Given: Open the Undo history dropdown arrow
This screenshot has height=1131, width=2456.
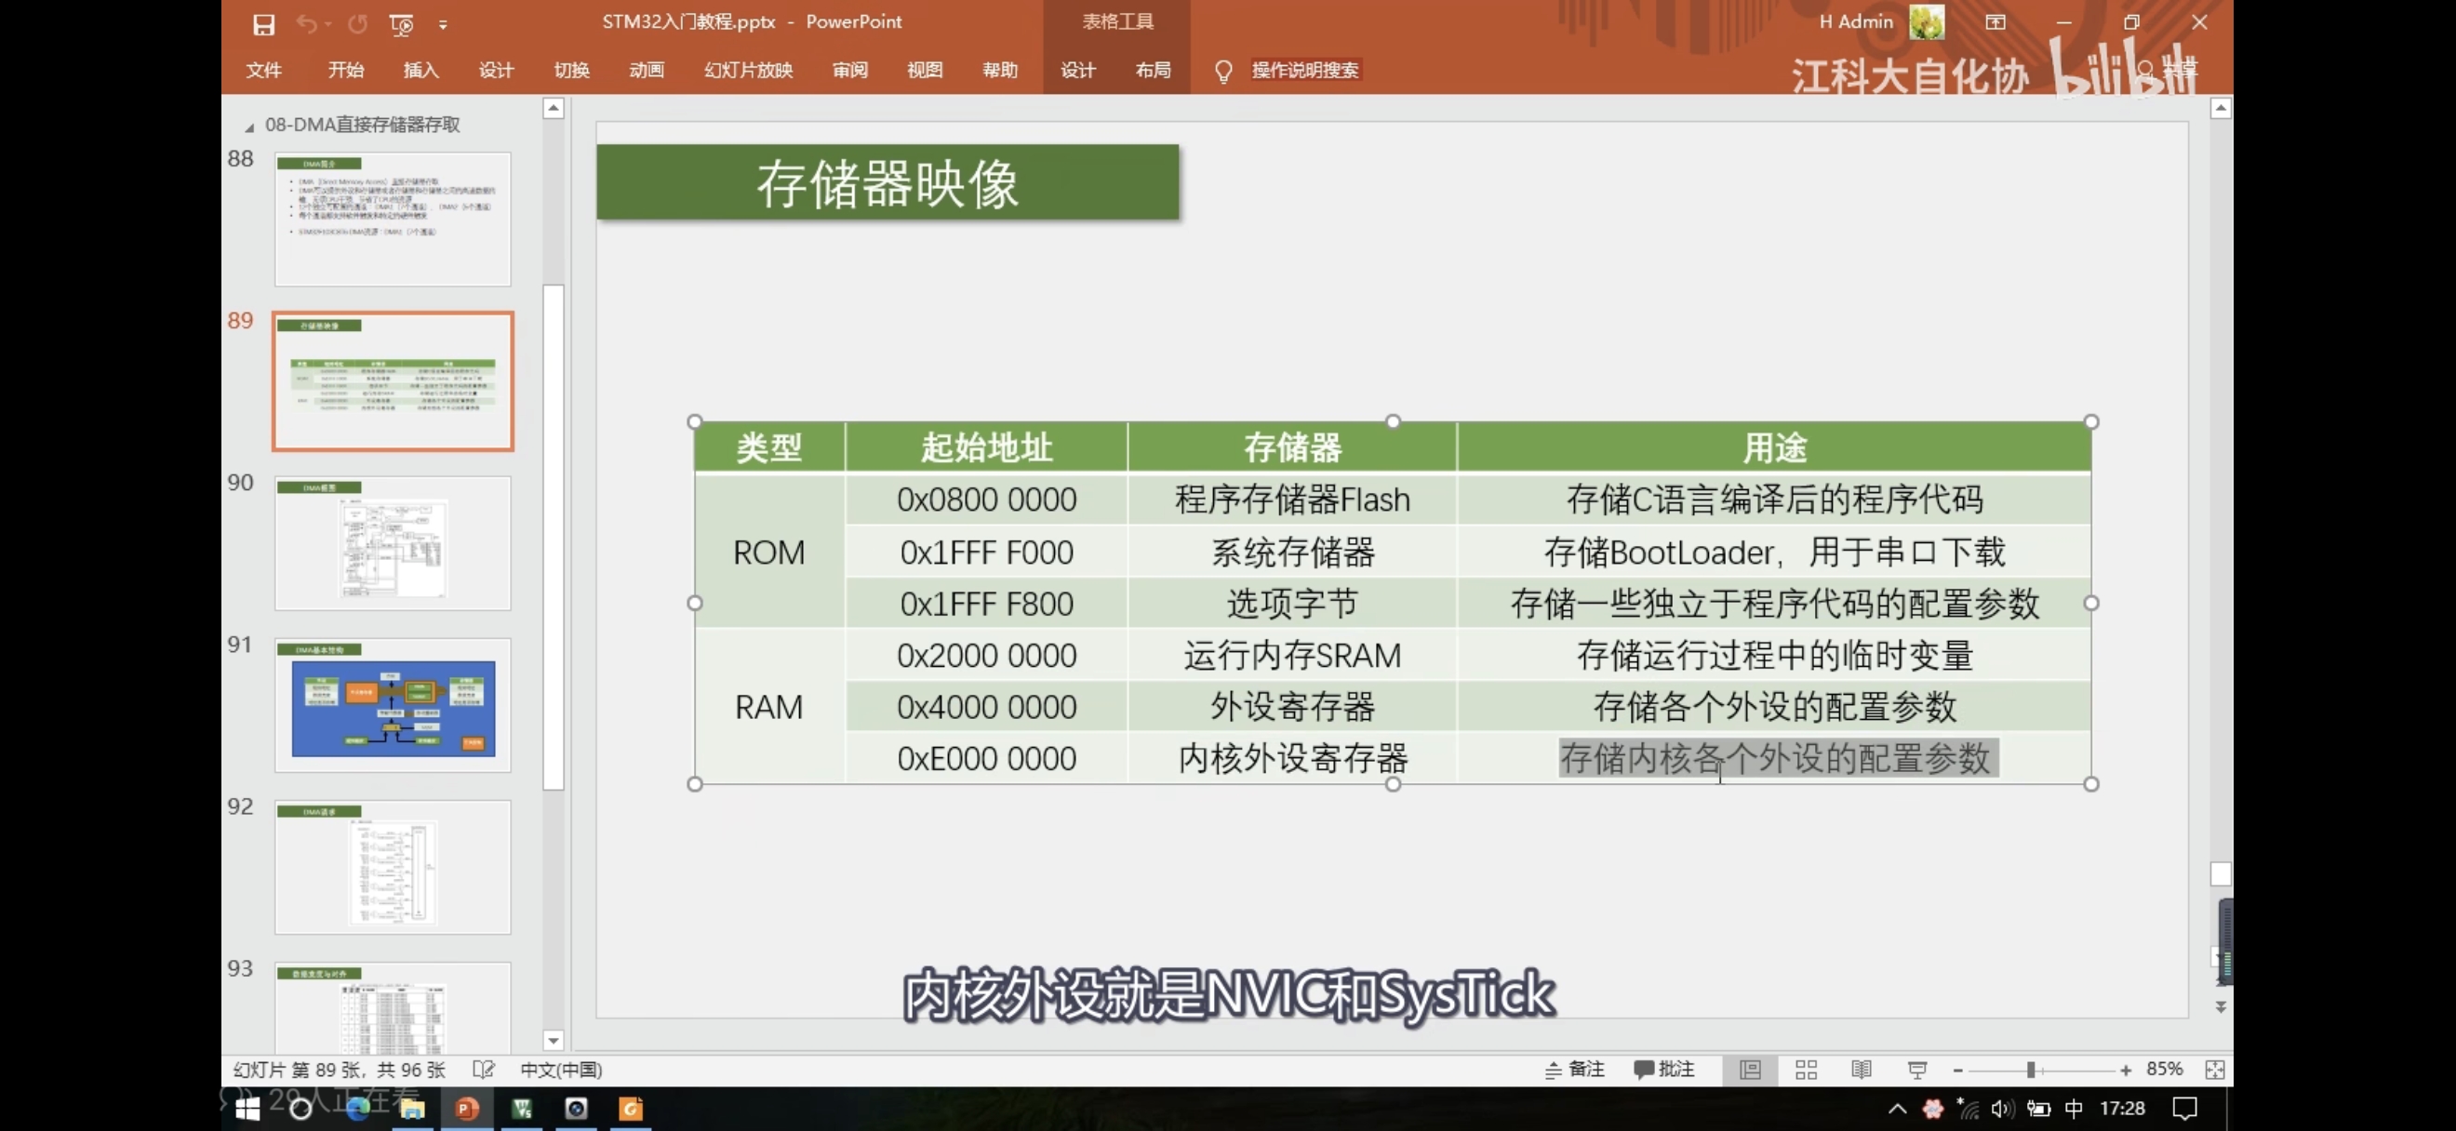Looking at the screenshot, I should (328, 24).
